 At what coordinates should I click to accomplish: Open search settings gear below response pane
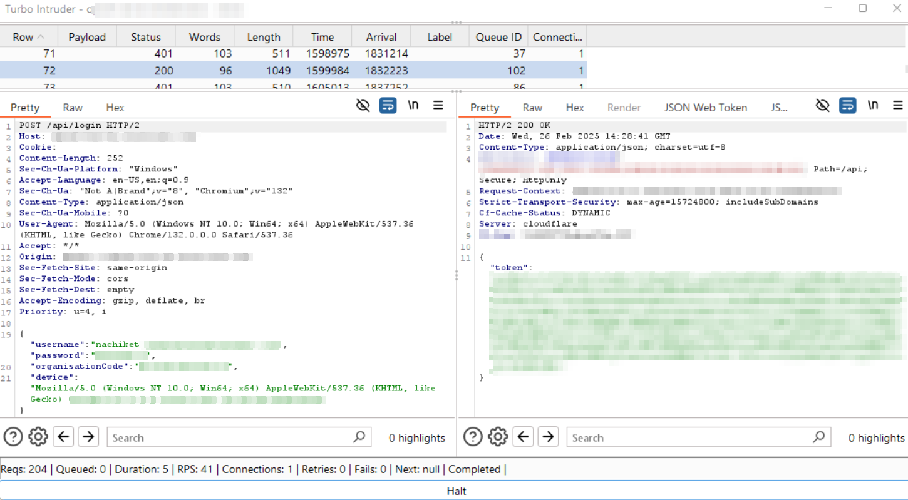point(498,436)
